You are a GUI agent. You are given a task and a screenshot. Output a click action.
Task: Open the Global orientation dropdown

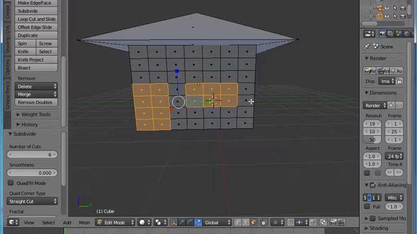click(217, 222)
